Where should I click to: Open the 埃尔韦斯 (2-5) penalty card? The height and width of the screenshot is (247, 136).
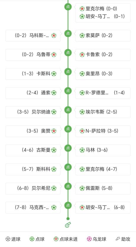coord(103,112)
